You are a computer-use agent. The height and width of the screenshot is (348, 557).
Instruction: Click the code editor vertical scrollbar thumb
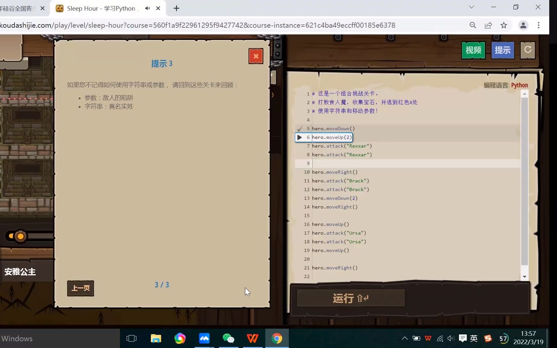pos(524,181)
